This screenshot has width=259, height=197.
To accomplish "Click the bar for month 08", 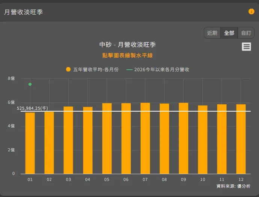I will point(164,139).
